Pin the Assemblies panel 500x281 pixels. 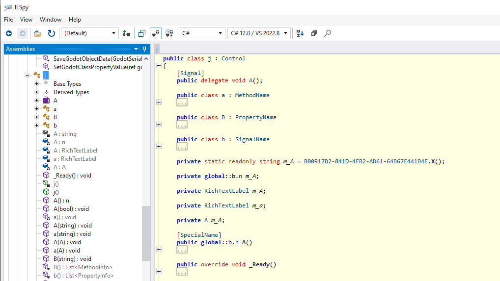[144, 49]
